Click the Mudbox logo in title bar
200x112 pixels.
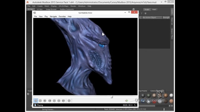(x=27, y=2)
